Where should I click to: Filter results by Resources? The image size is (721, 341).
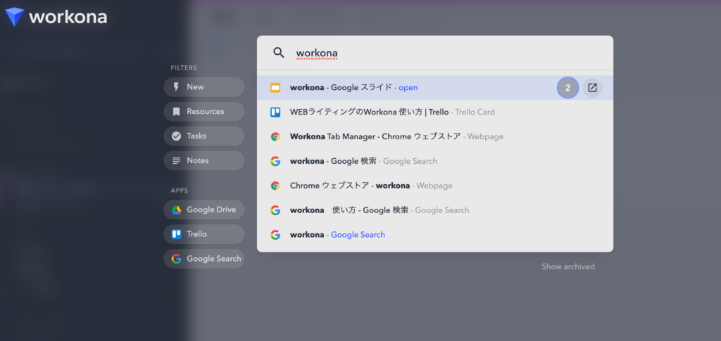pyautogui.click(x=204, y=112)
